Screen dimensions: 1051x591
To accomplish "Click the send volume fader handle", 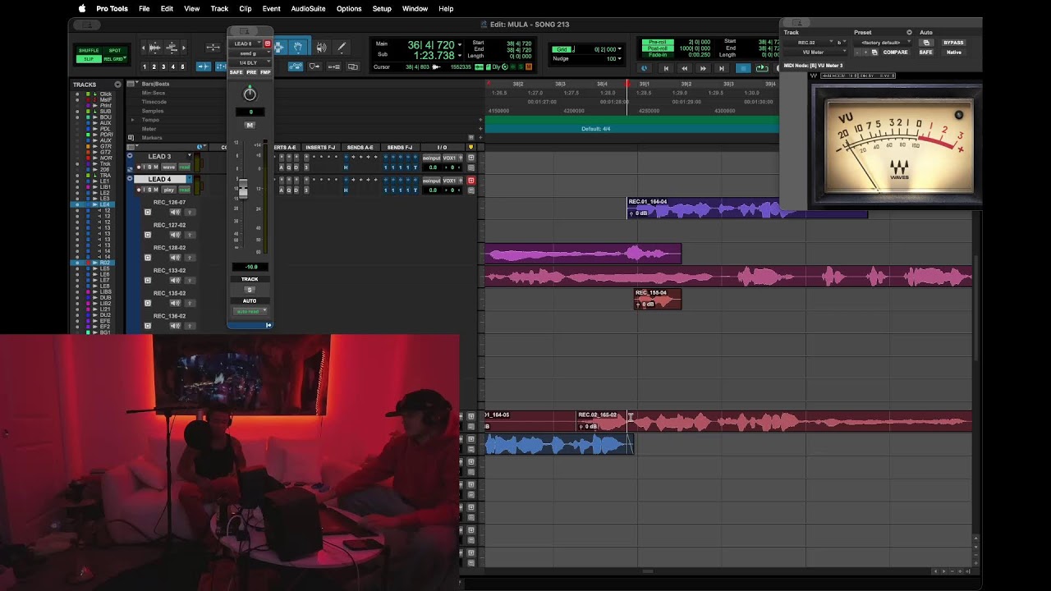I will (243, 189).
